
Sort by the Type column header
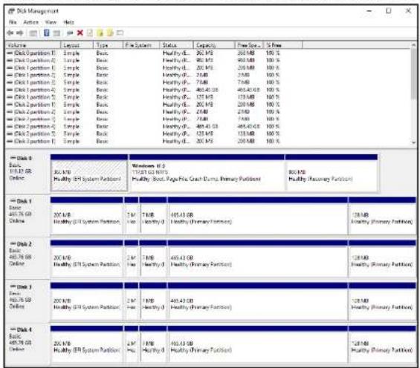(x=108, y=45)
